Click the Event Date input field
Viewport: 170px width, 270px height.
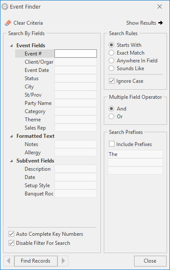(x=76, y=70)
